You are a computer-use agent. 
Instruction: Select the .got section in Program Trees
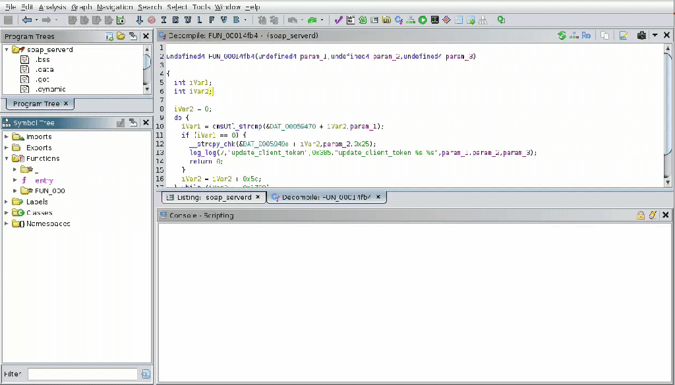(x=42, y=79)
